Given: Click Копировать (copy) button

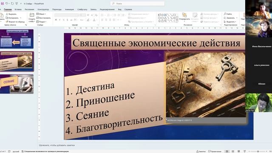Looking at the screenshot, I should pyautogui.click(x=12, y=18).
